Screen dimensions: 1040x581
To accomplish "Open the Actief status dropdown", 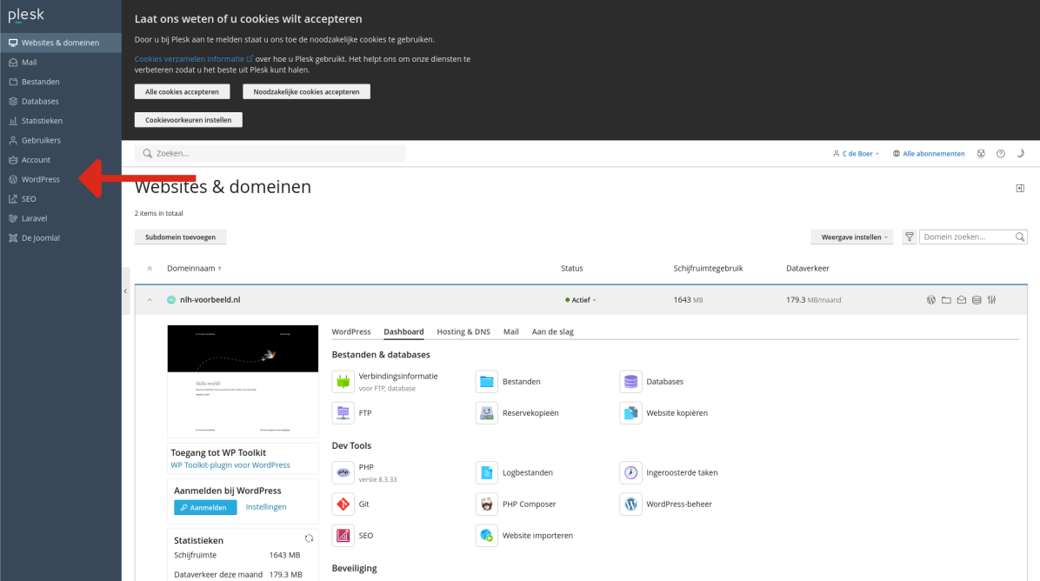I will click(581, 300).
